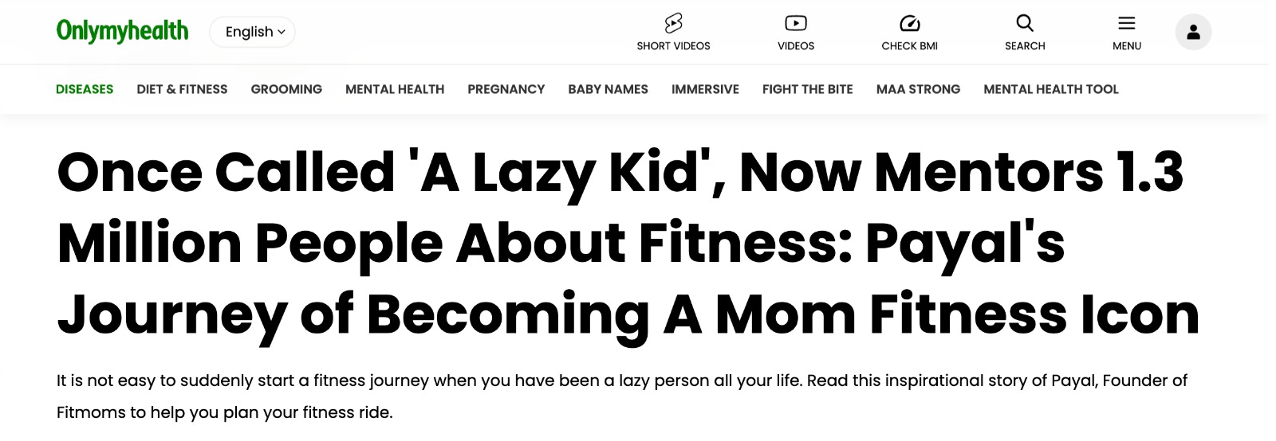The height and width of the screenshot is (441, 1276).
Task: Open the Maa Strong link
Action: click(x=918, y=89)
